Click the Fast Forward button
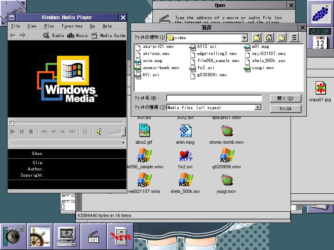The image size is (334, 250). pos(63,132)
